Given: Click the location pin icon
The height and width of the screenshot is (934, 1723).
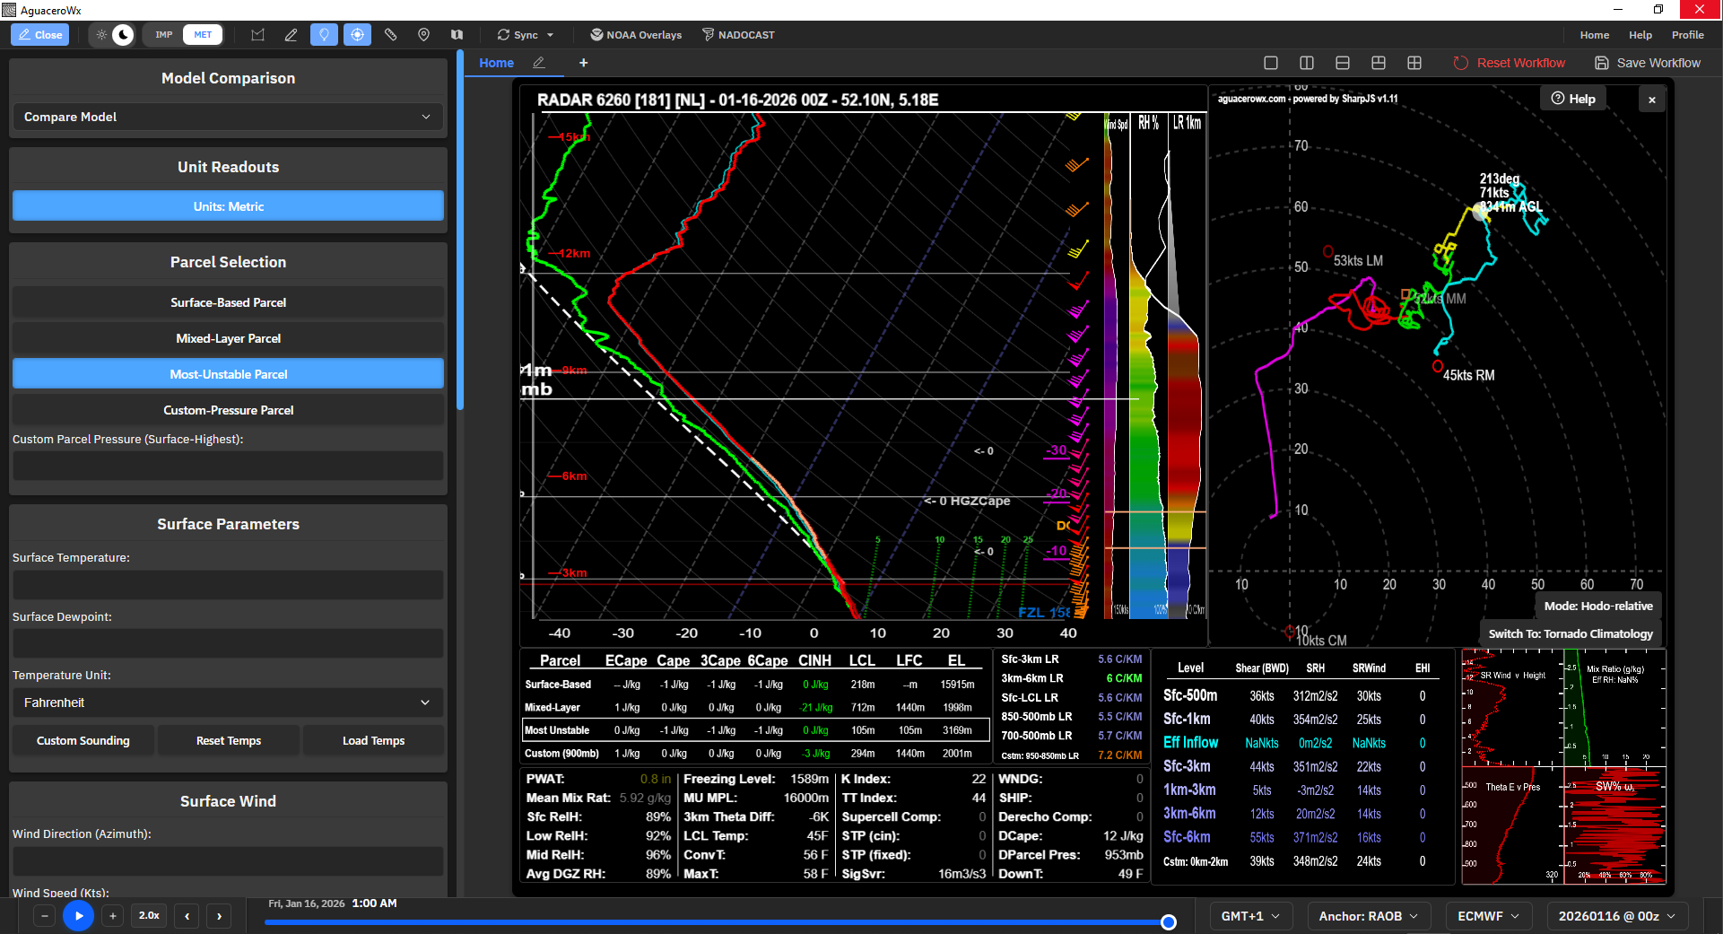Looking at the screenshot, I should (x=423, y=35).
